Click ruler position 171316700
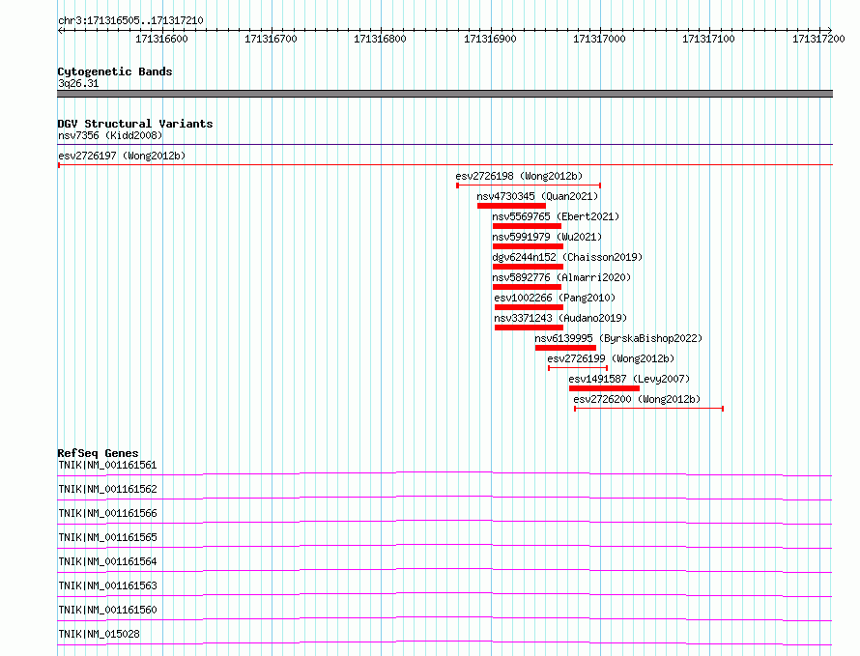The width and height of the screenshot is (860, 656). (x=271, y=39)
